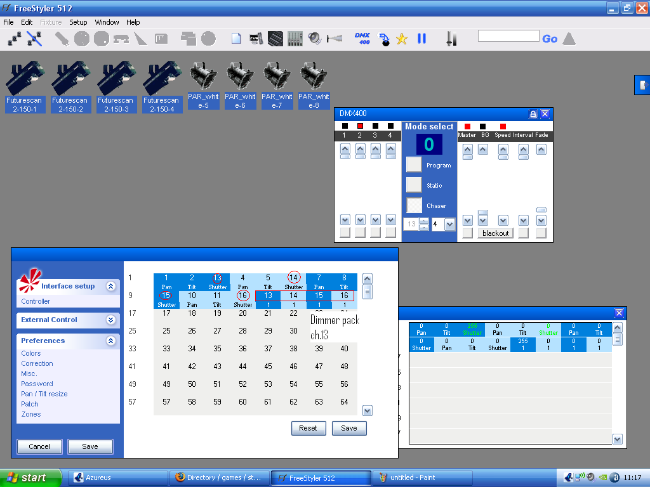
Task: Click the Patch link under Preferences
Action: [30, 404]
